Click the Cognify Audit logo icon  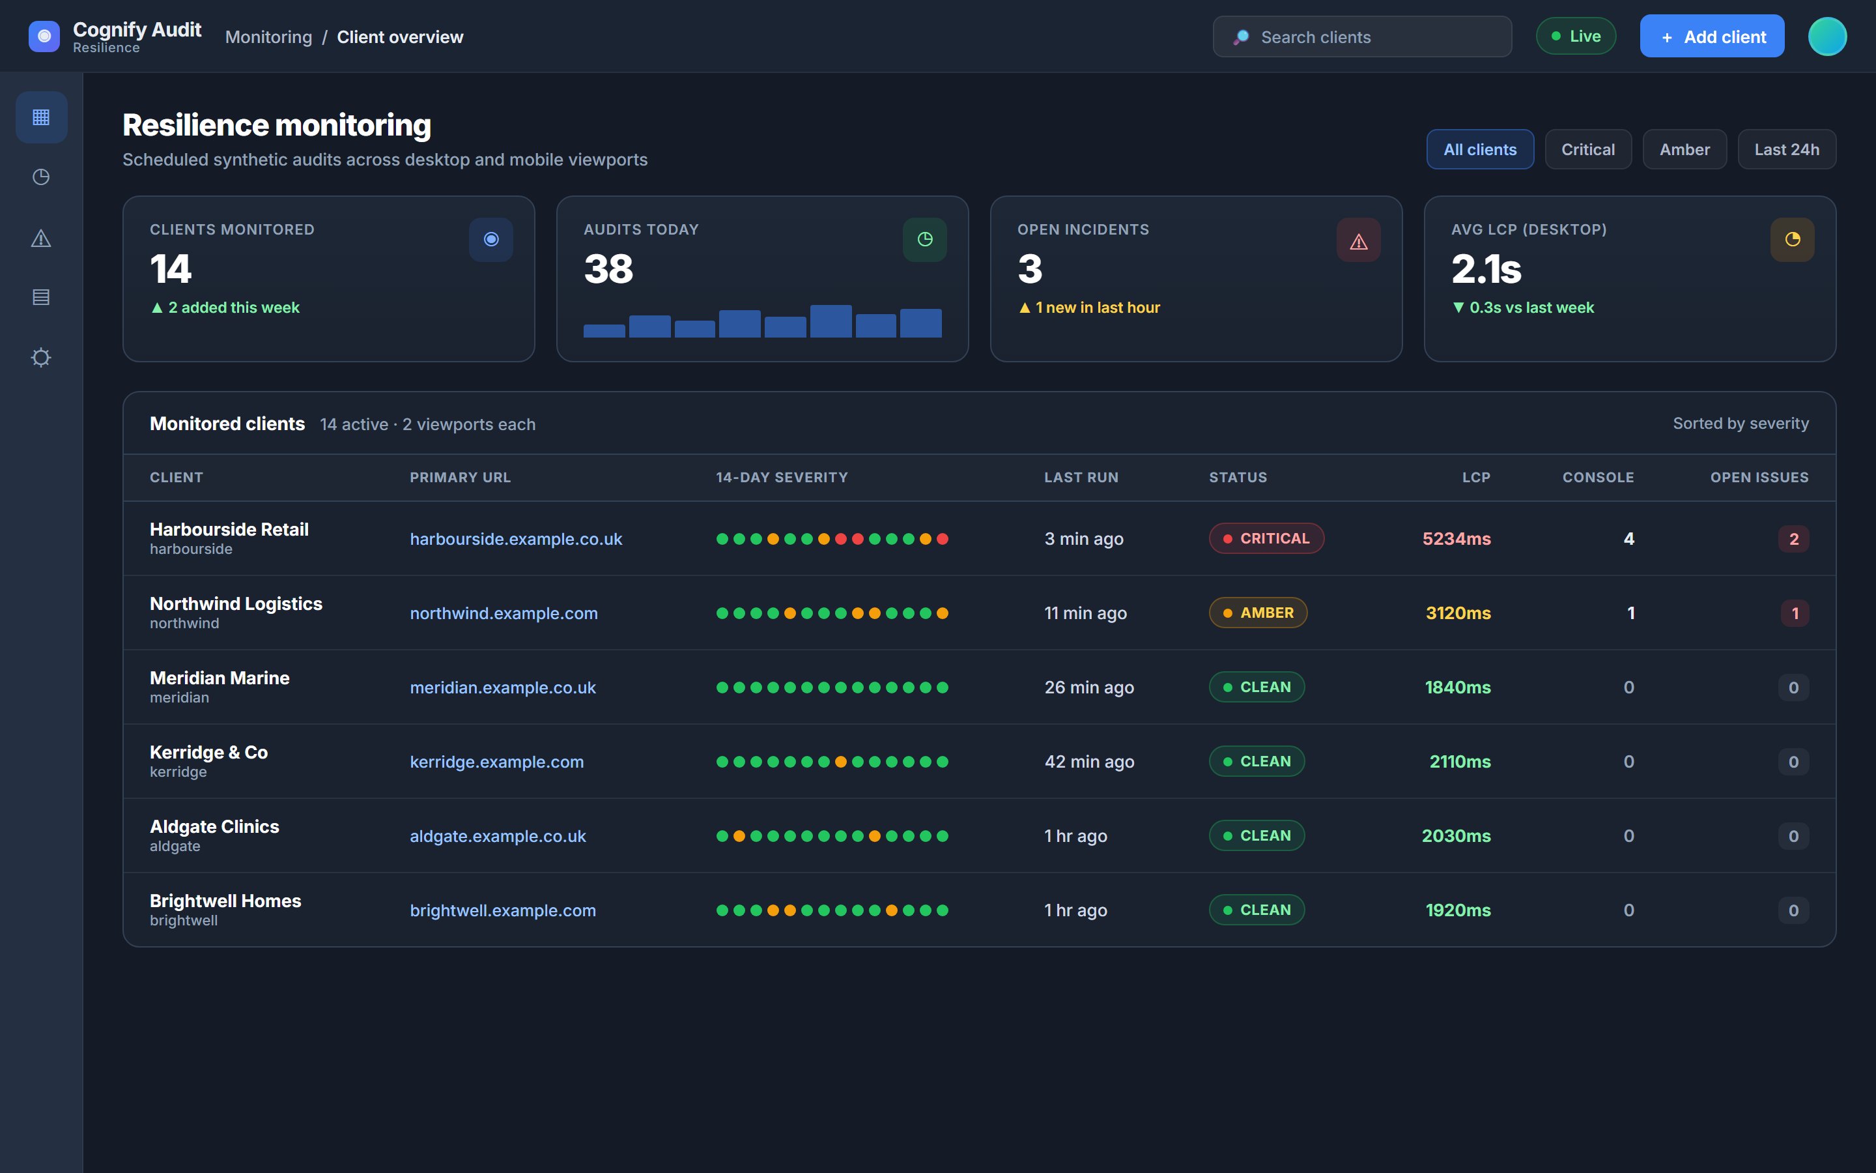point(44,36)
